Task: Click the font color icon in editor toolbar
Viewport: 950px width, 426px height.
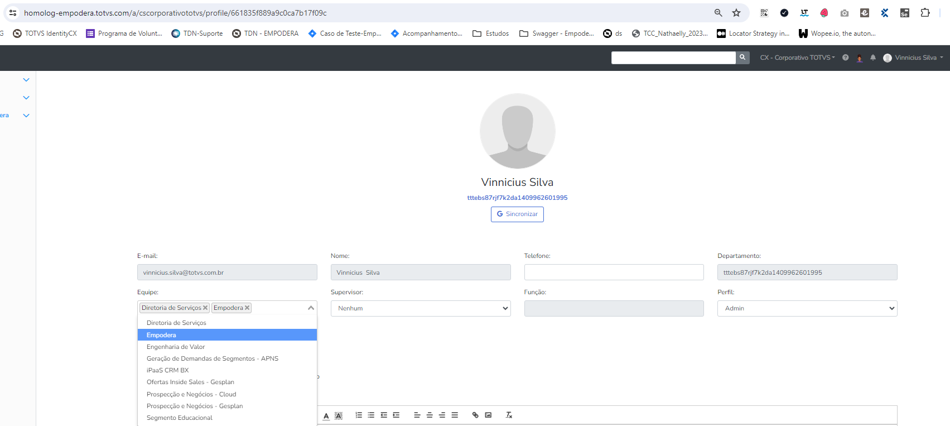Action: 326,415
